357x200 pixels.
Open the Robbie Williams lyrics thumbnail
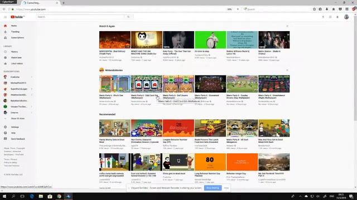(x=242, y=39)
